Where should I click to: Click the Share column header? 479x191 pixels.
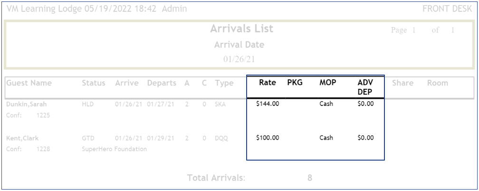pyautogui.click(x=403, y=83)
